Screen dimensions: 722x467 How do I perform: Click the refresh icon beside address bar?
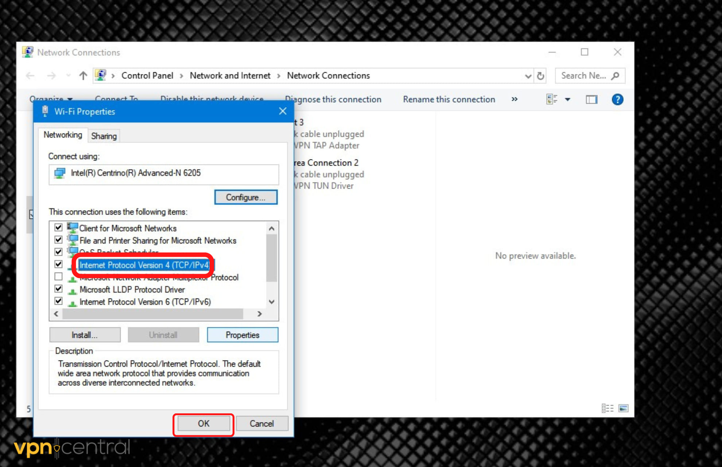pyautogui.click(x=540, y=76)
